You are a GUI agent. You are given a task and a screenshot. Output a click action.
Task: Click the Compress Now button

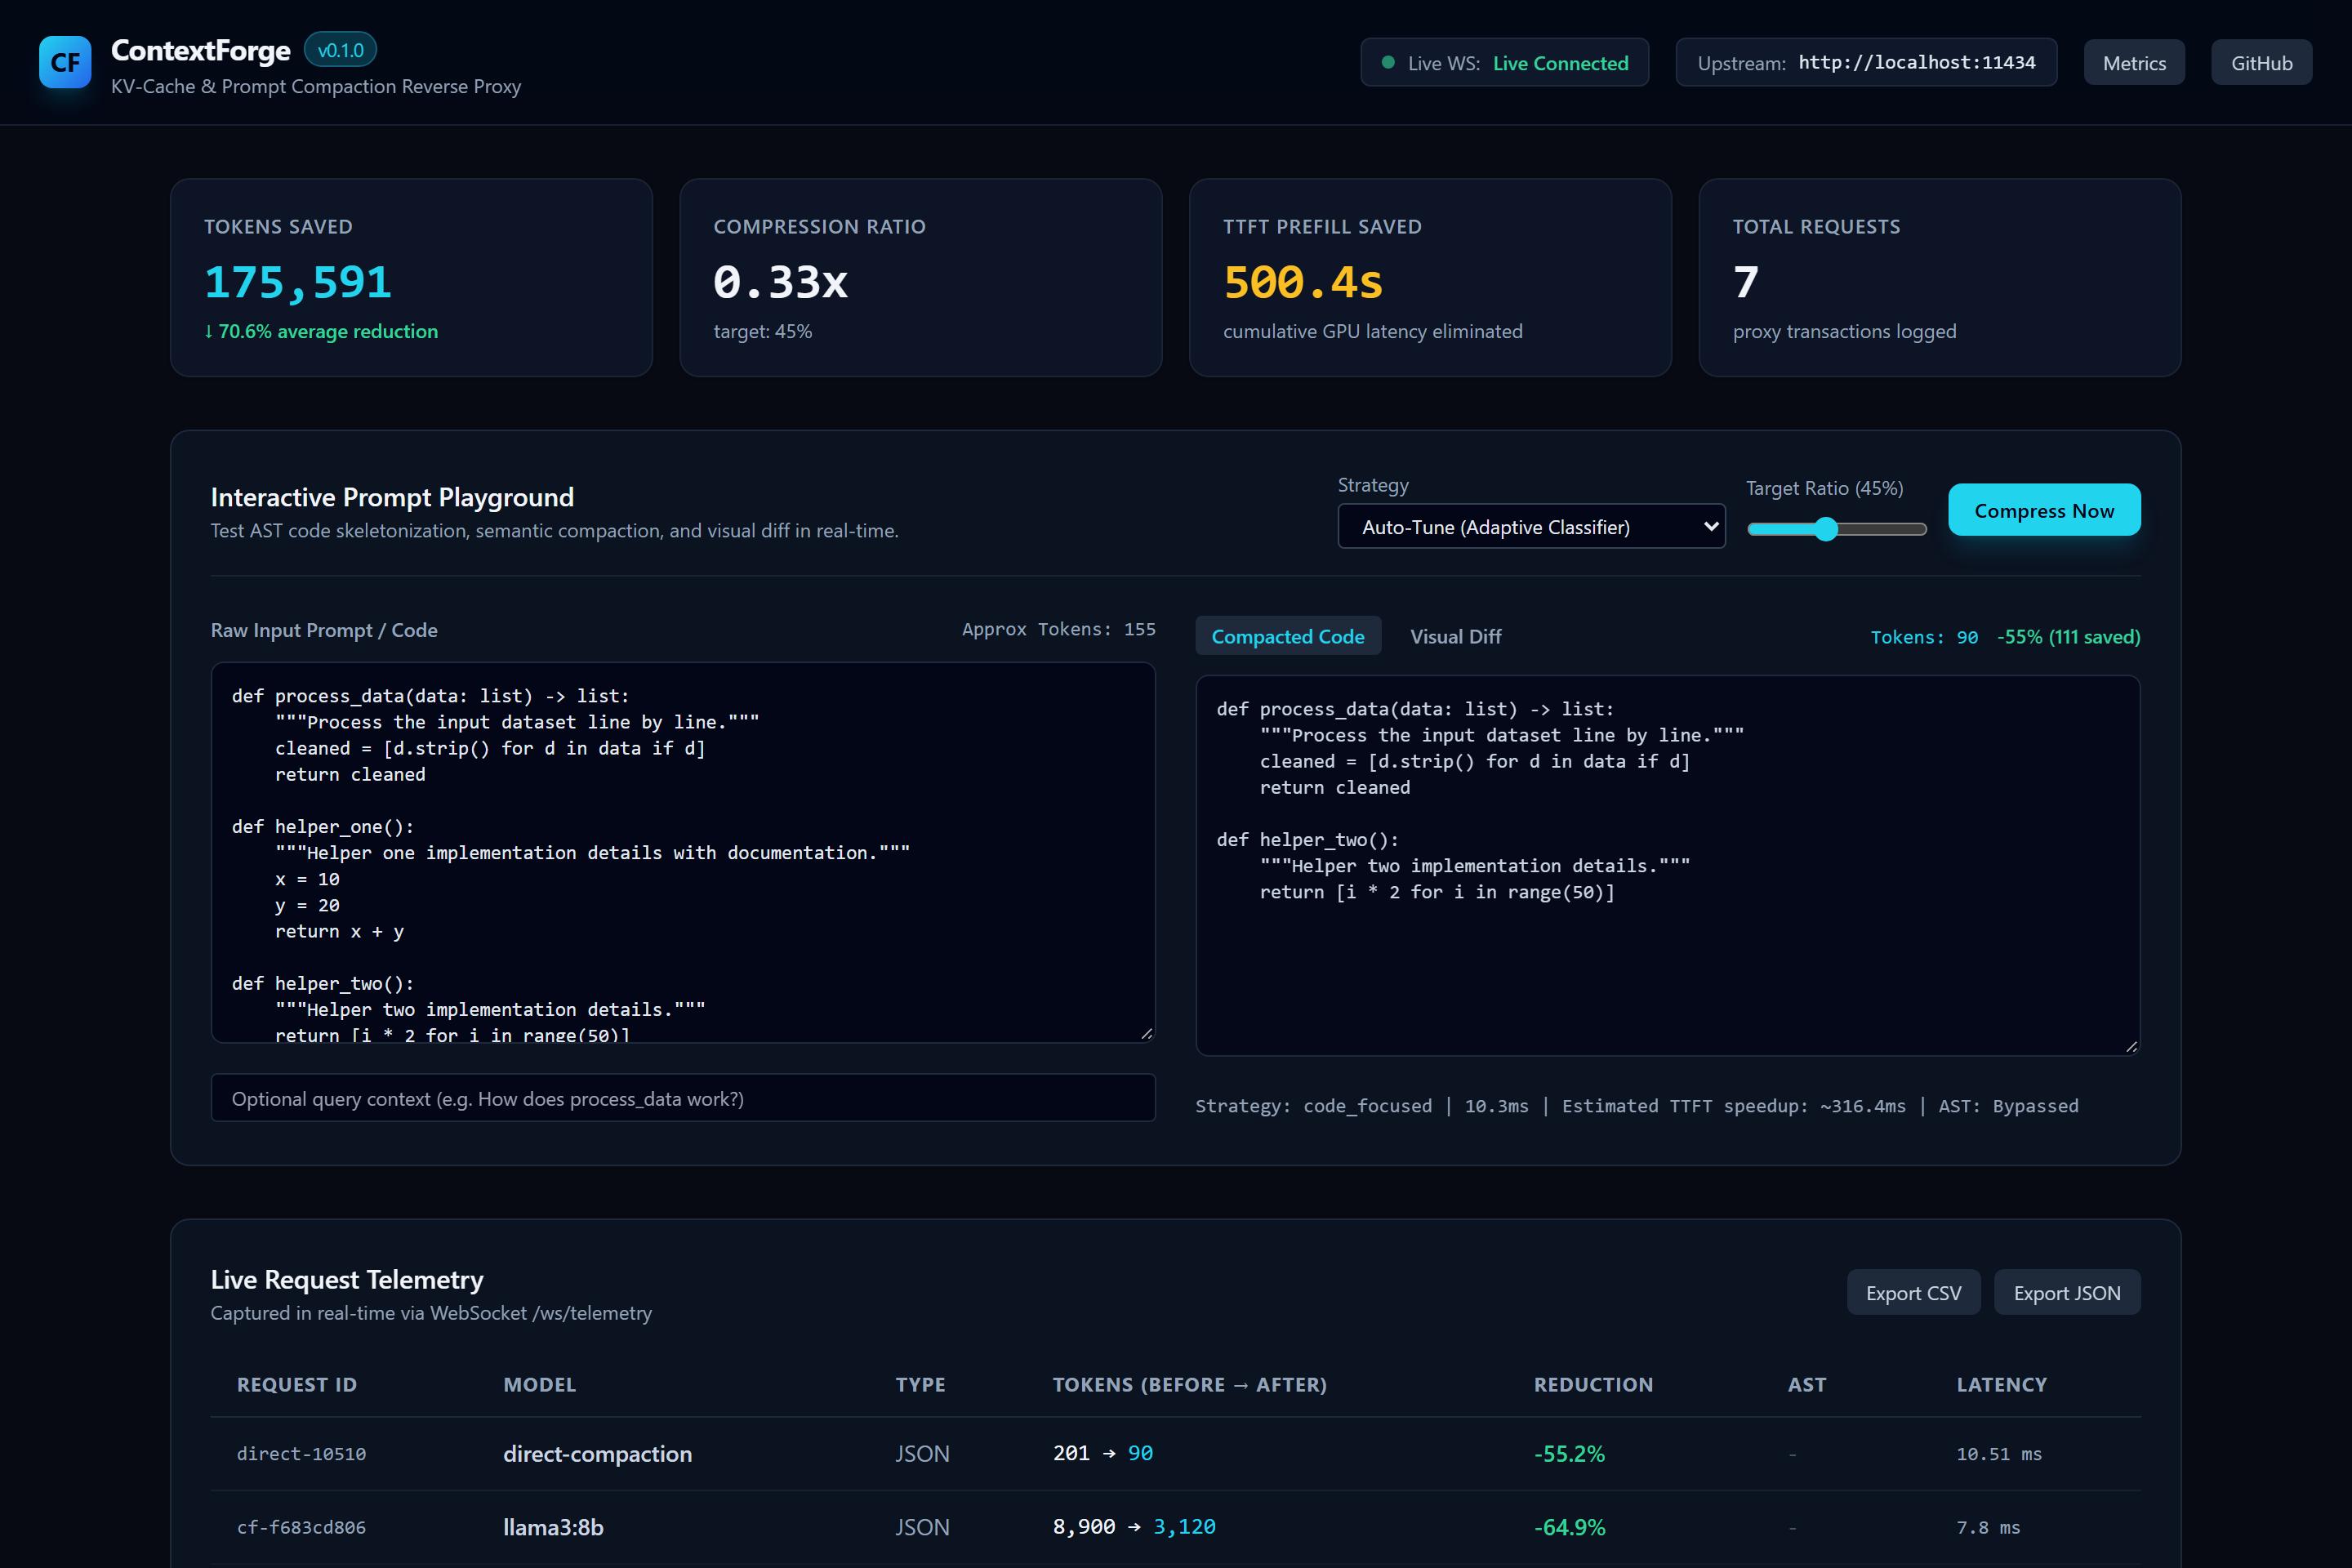tap(2044, 510)
